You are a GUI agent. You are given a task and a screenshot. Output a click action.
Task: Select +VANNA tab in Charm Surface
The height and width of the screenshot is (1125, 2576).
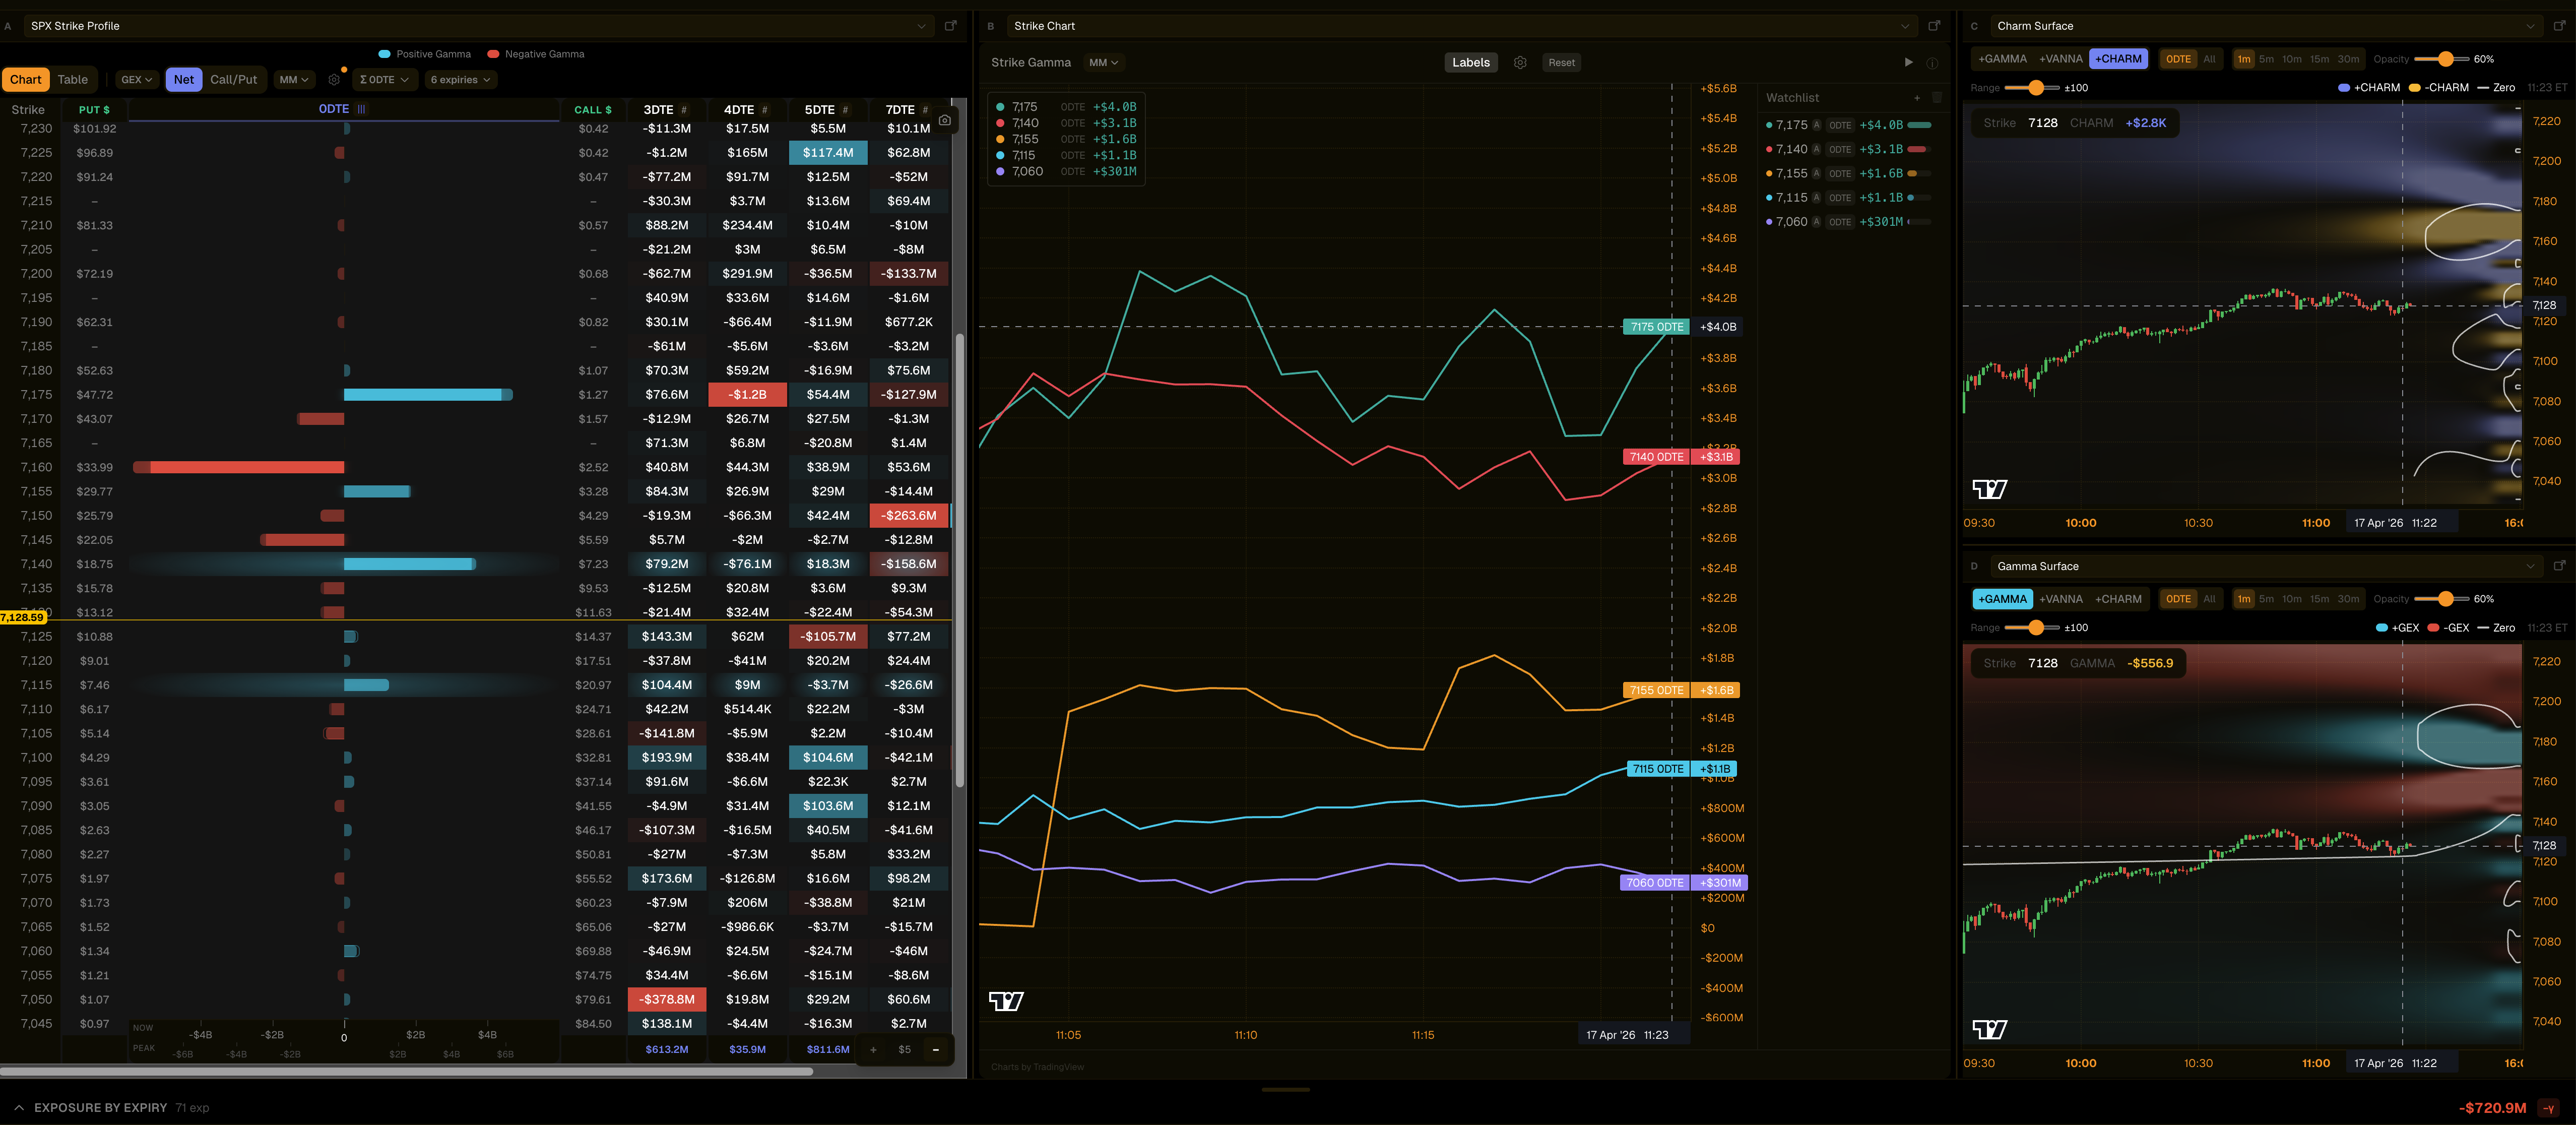[2061, 59]
